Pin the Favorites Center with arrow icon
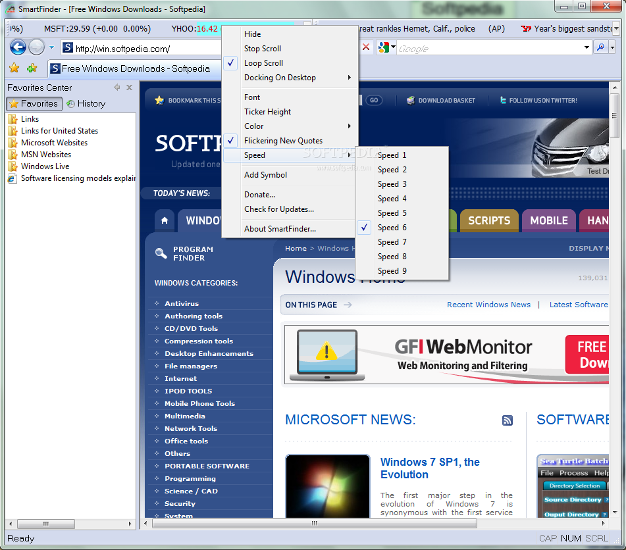626x550 pixels. (117, 87)
